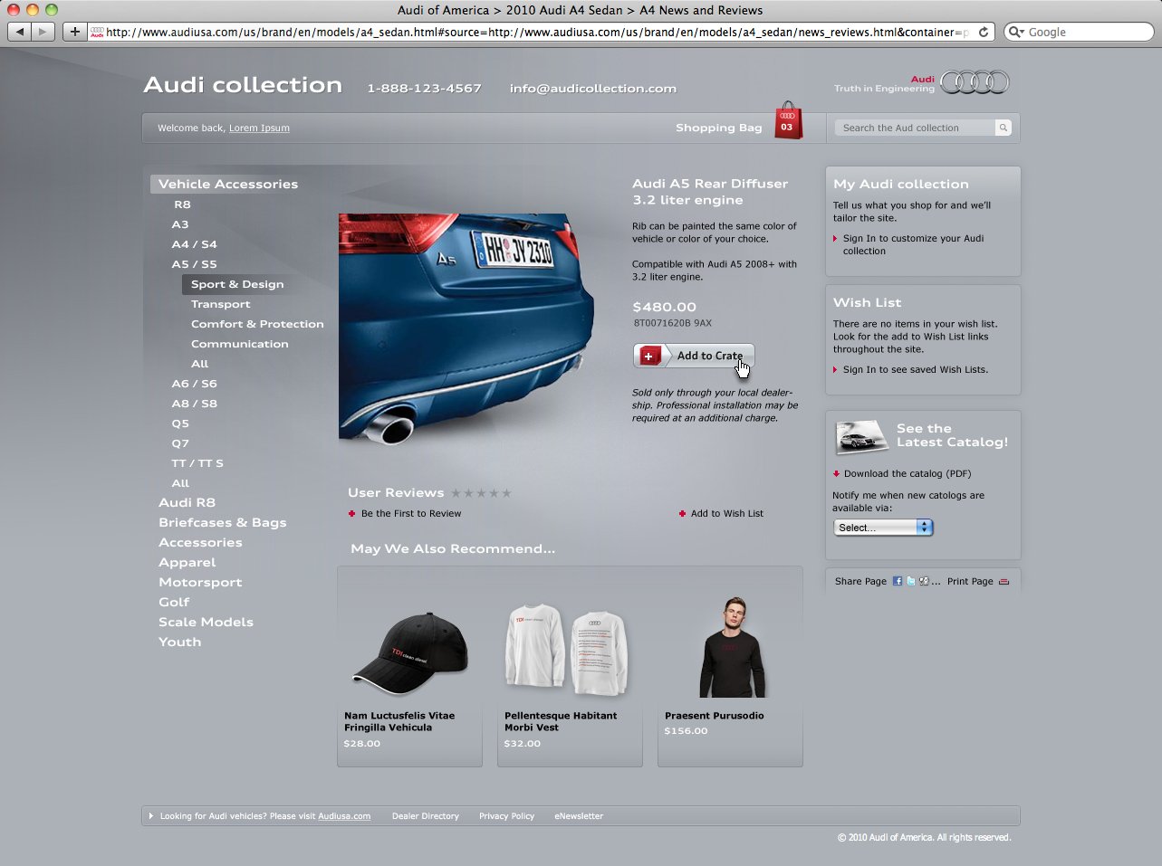
Task: Click the See the Latest Catalog heading
Action: [x=952, y=435]
